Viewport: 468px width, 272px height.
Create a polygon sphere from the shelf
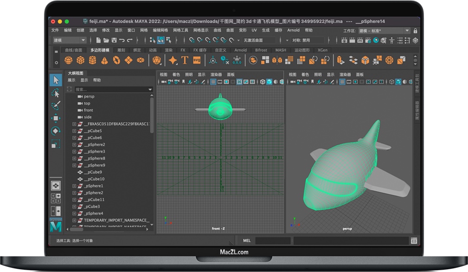(69, 60)
